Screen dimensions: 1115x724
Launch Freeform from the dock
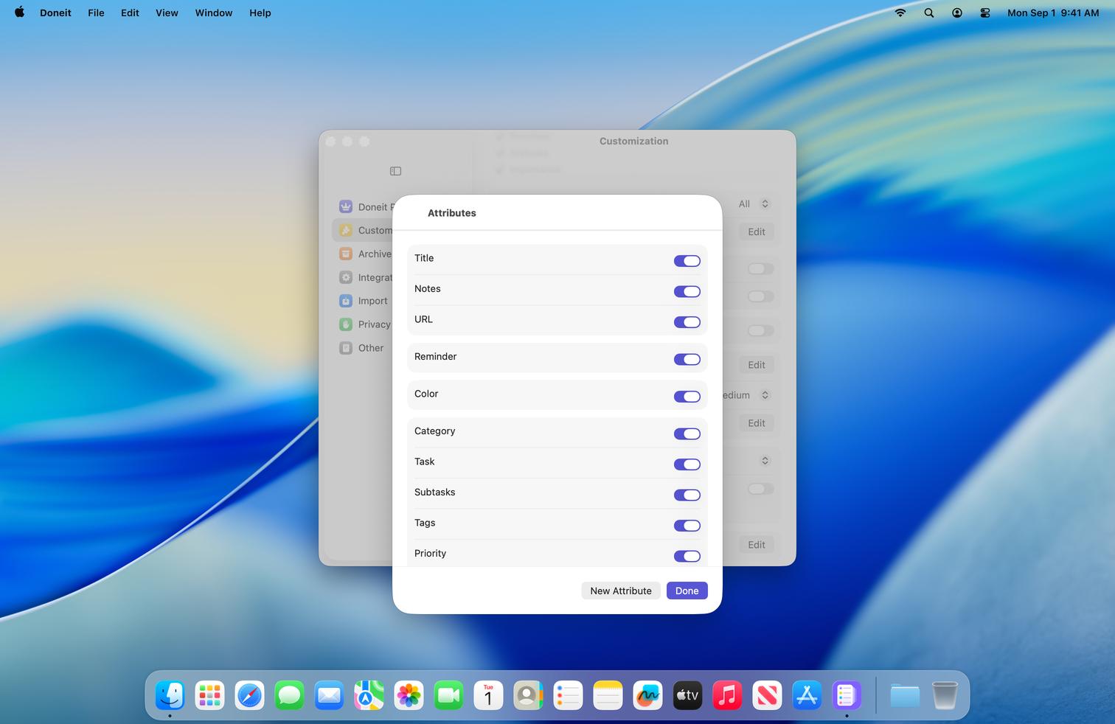[x=647, y=695]
